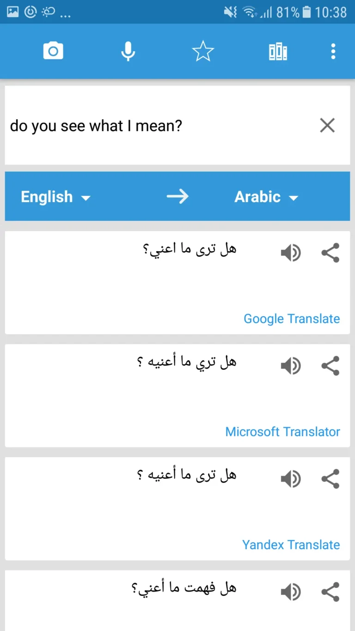
Task: Open the English source language dropdown
Action: pos(47,196)
